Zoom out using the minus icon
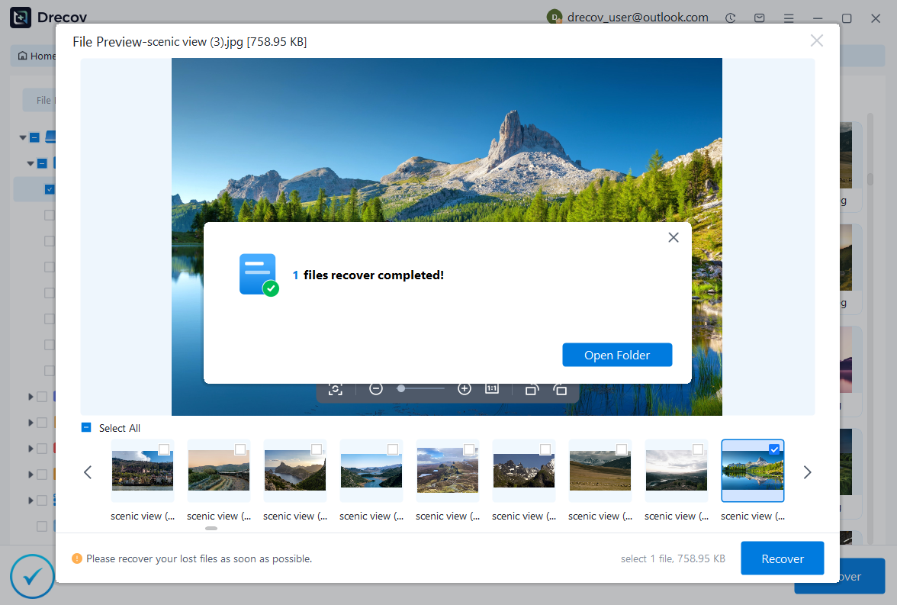Viewport: 897px width, 605px height. click(376, 389)
